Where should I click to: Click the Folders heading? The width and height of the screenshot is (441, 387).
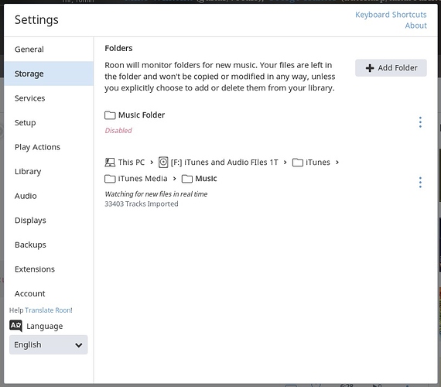(118, 49)
